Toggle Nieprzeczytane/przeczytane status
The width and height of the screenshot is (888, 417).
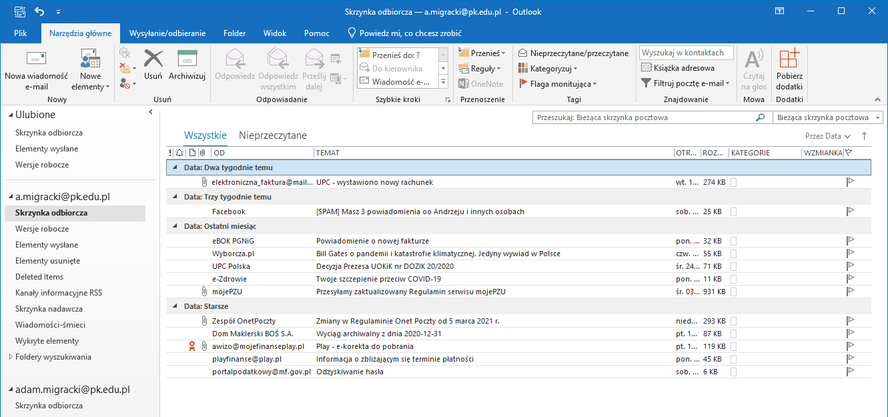[x=574, y=53]
